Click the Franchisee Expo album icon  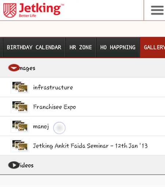(20, 107)
